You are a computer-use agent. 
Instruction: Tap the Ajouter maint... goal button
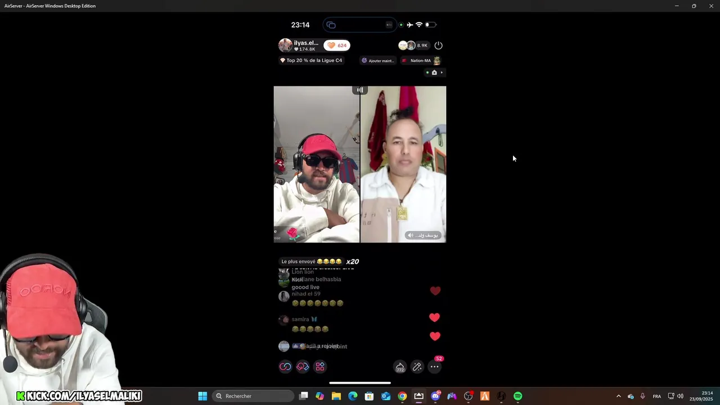pos(378,61)
